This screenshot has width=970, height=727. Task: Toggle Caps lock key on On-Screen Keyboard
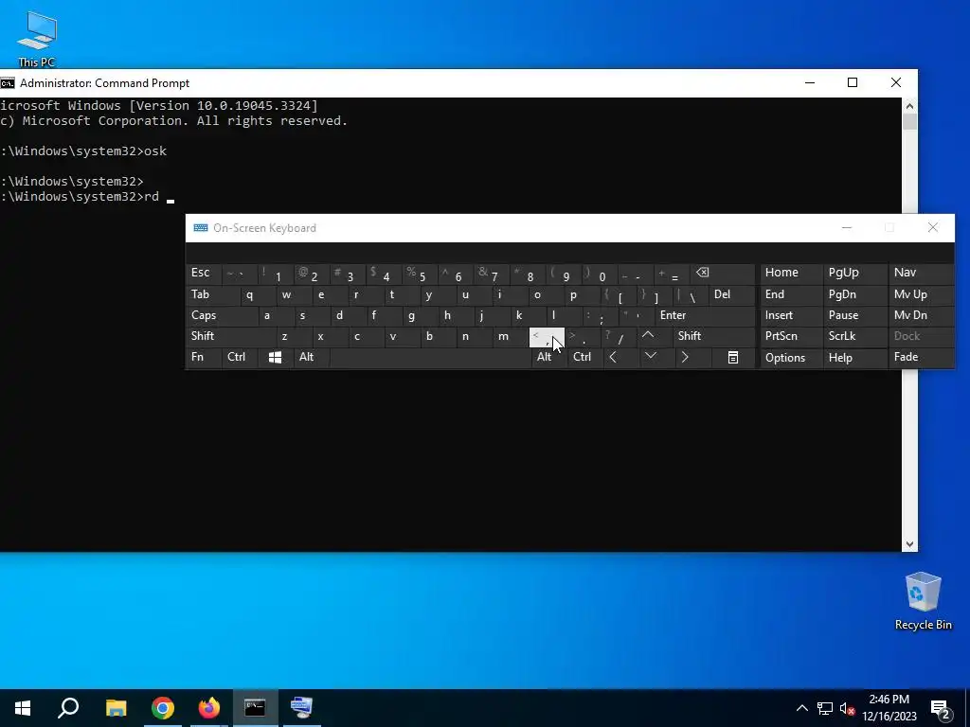tap(222, 315)
